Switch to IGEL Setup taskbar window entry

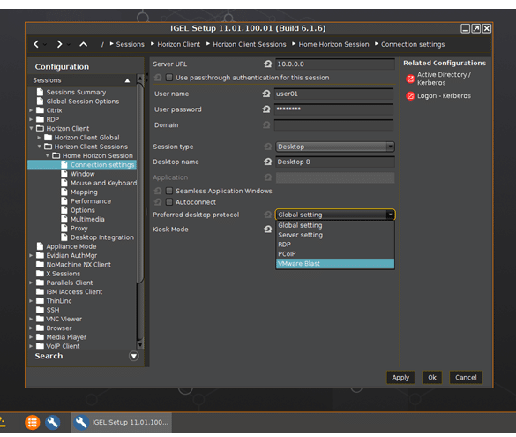point(121,422)
